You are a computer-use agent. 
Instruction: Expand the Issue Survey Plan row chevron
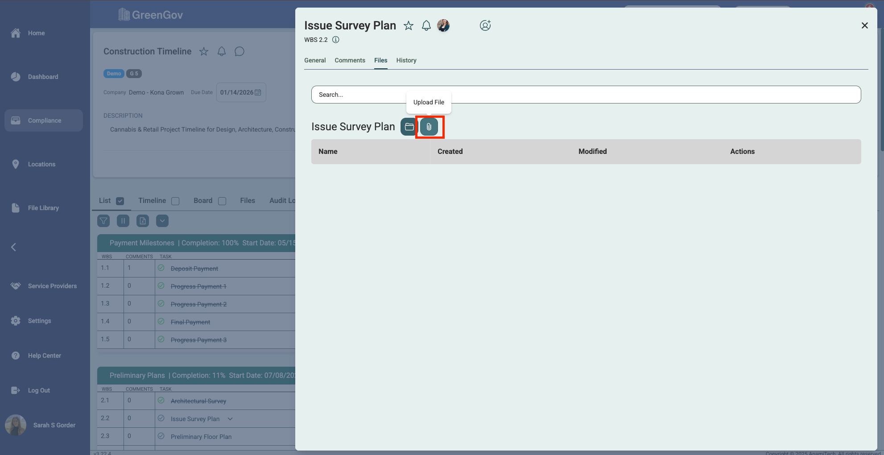click(230, 419)
